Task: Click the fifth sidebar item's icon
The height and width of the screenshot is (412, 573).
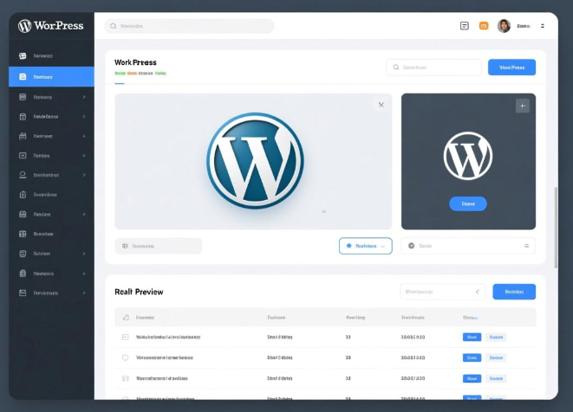Action: pos(23,136)
